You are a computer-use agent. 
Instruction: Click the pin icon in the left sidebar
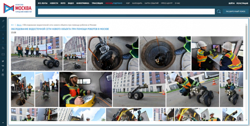[x=3, y=21]
